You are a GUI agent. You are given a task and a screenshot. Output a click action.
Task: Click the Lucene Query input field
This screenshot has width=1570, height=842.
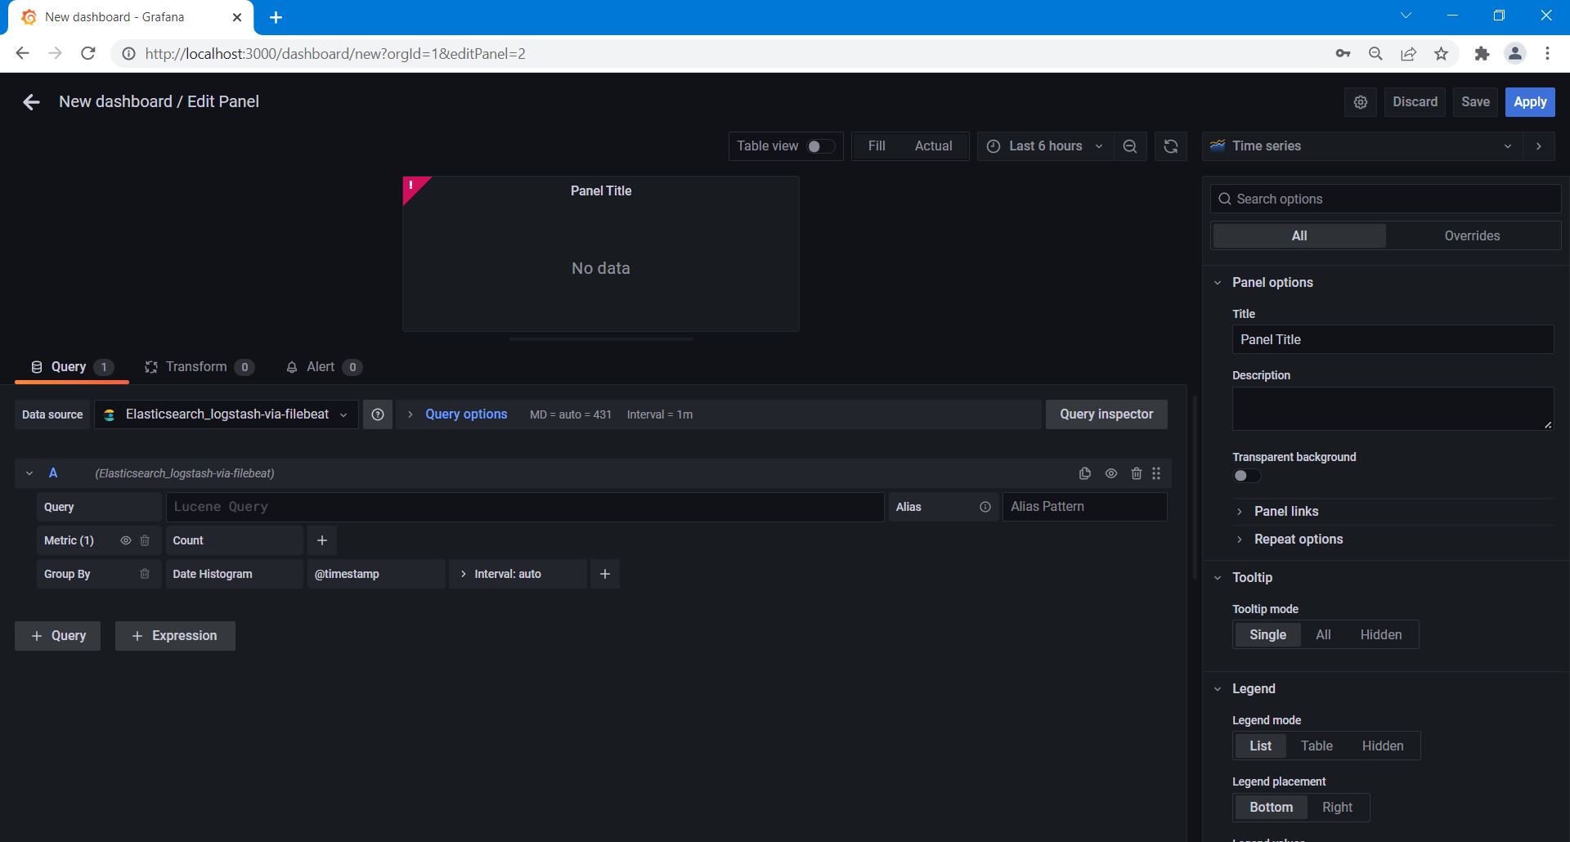click(x=524, y=507)
